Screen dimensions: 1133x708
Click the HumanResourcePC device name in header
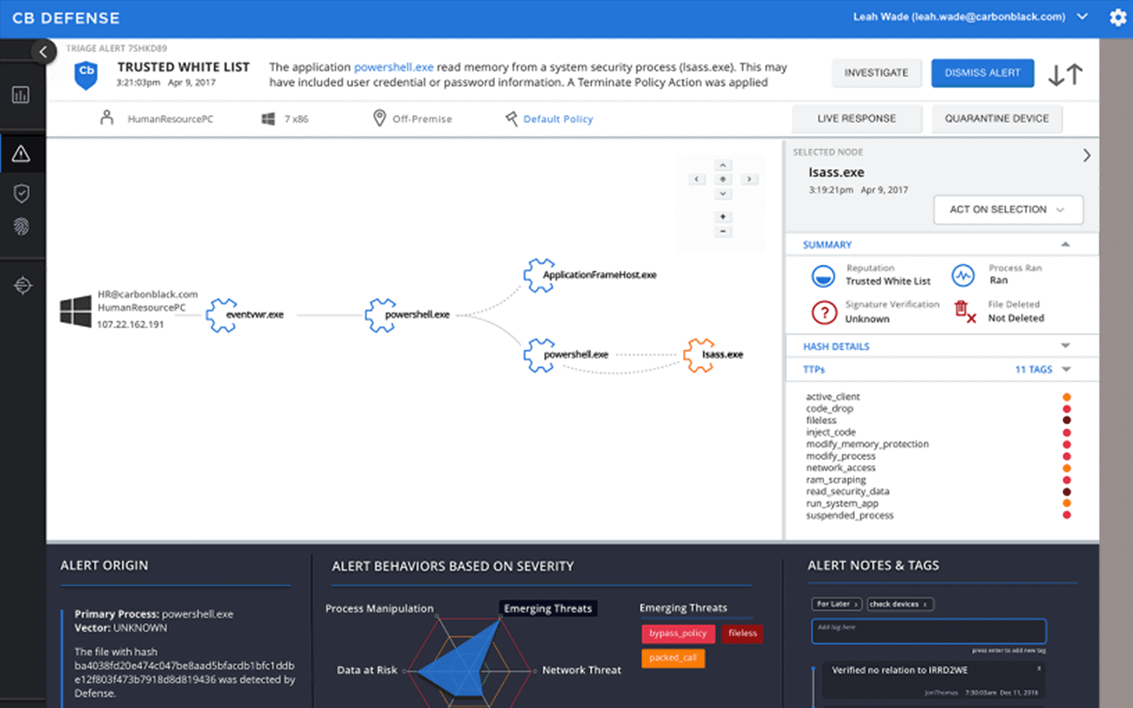[171, 119]
